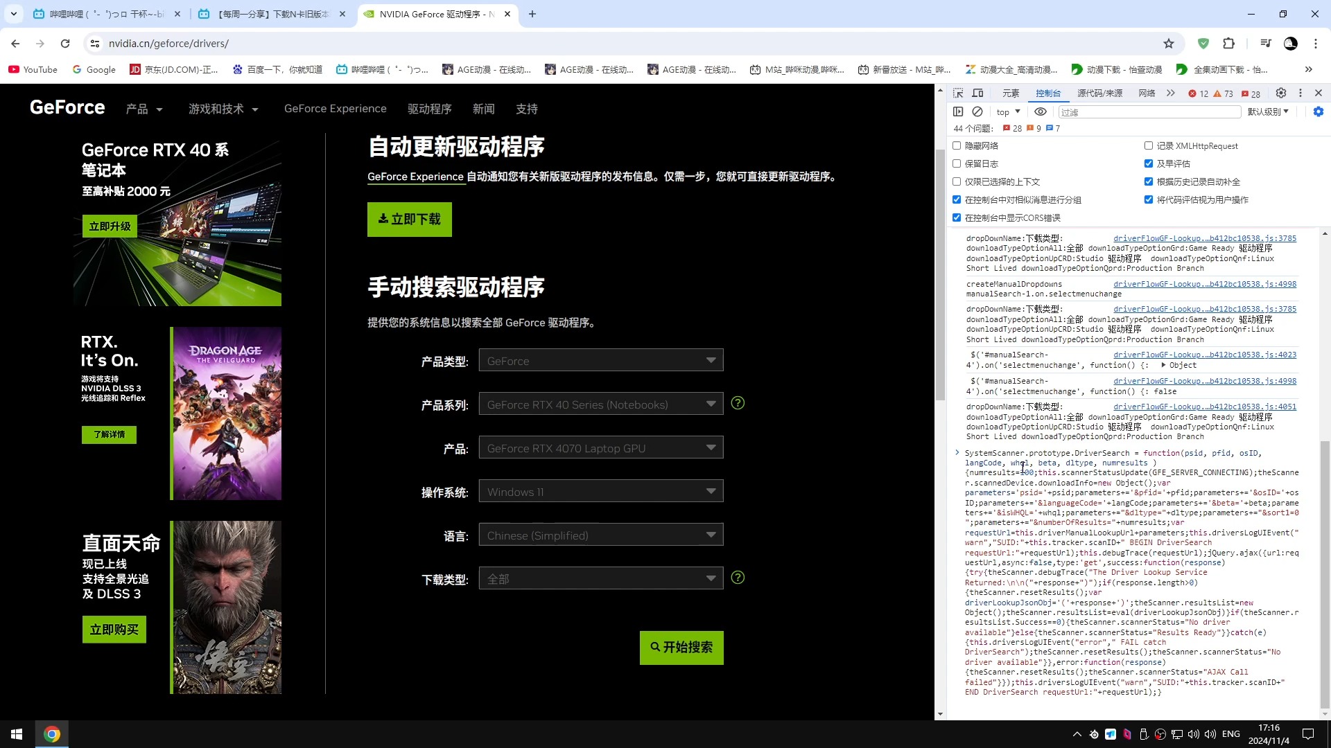The image size is (1331, 748).
Task: Enable the 仅限已选择的上下文 checkbox
Action: pos(957,181)
